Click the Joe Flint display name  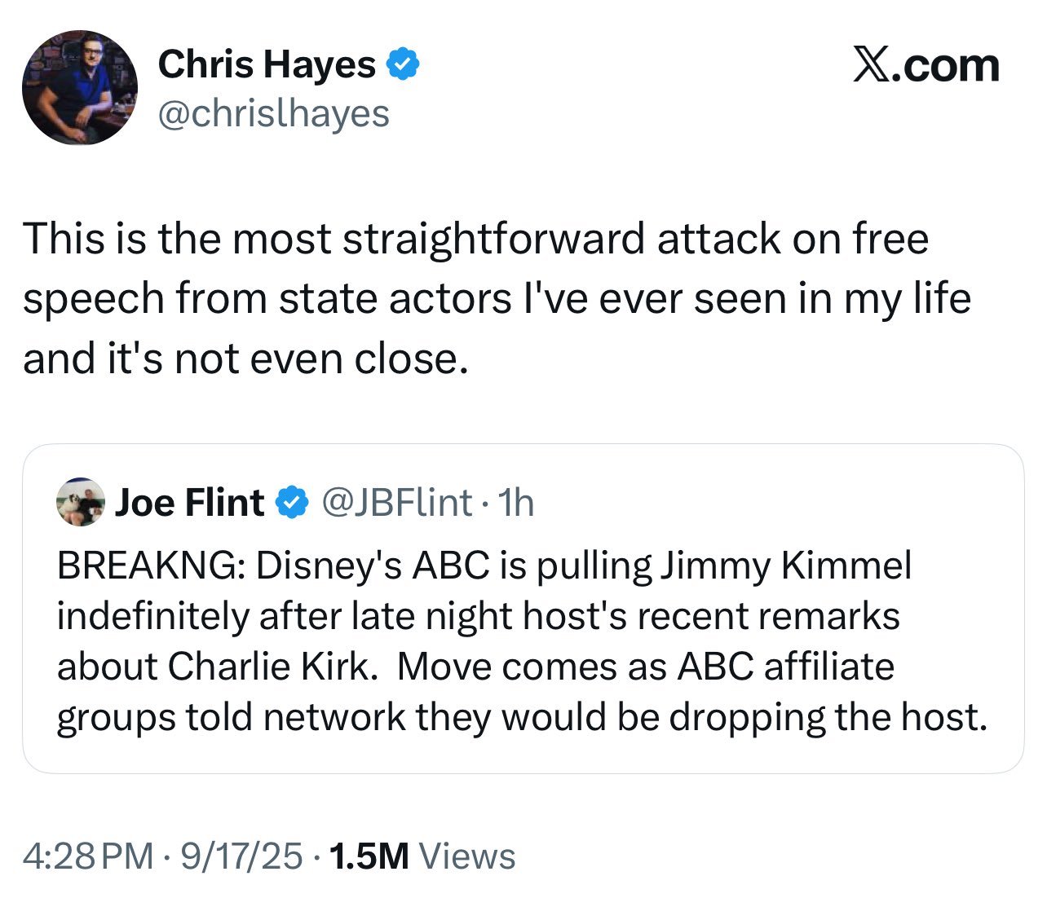pyautogui.click(x=189, y=502)
